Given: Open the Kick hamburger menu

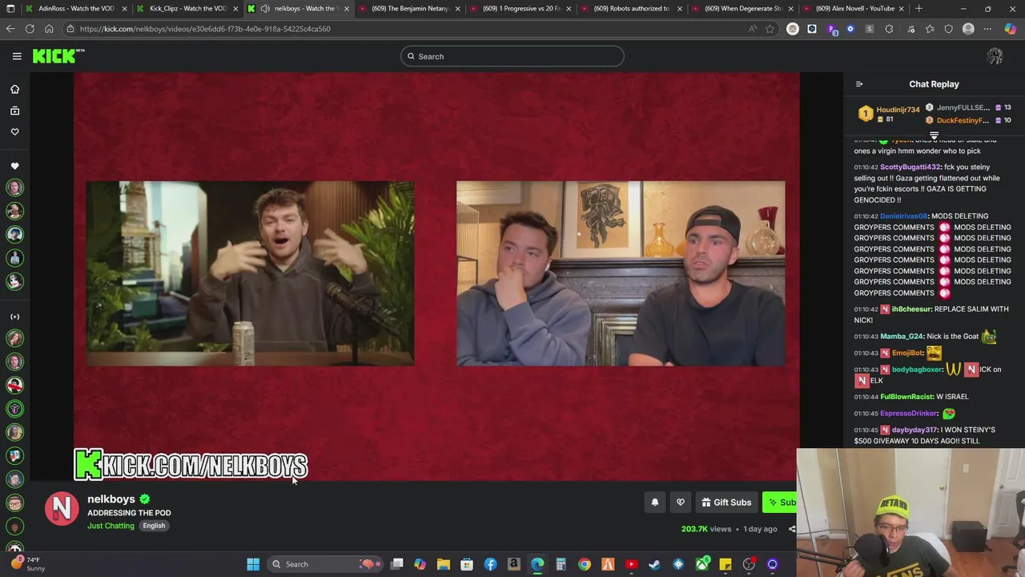Looking at the screenshot, I should [x=17, y=56].
